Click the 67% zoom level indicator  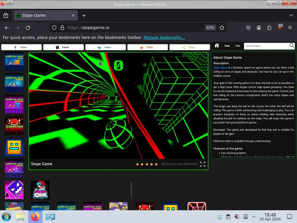pyautogui.click(x=210, y=28)
